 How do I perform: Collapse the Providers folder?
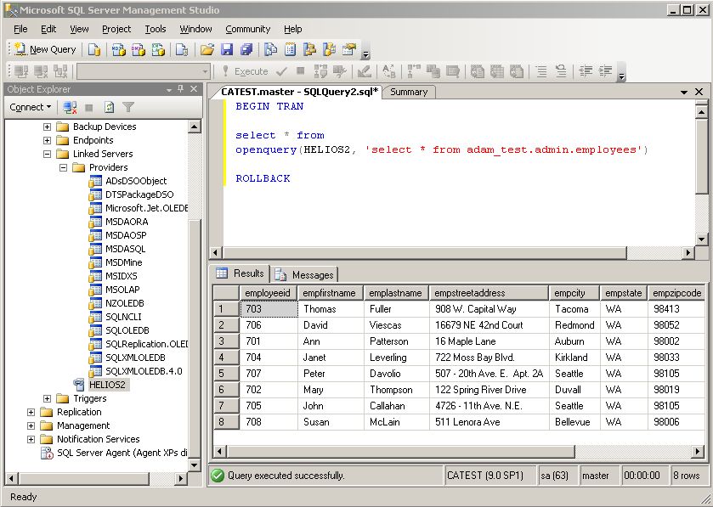coord(63,167)
